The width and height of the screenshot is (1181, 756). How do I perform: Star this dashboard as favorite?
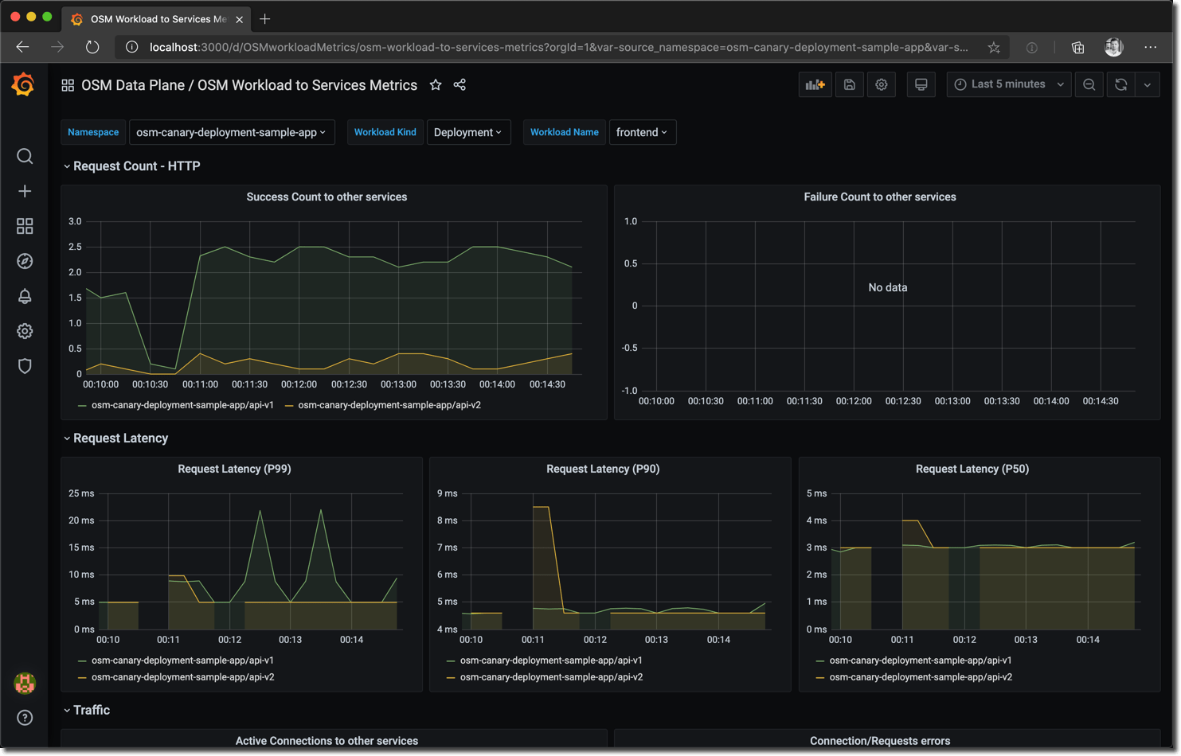coord(436,84)
